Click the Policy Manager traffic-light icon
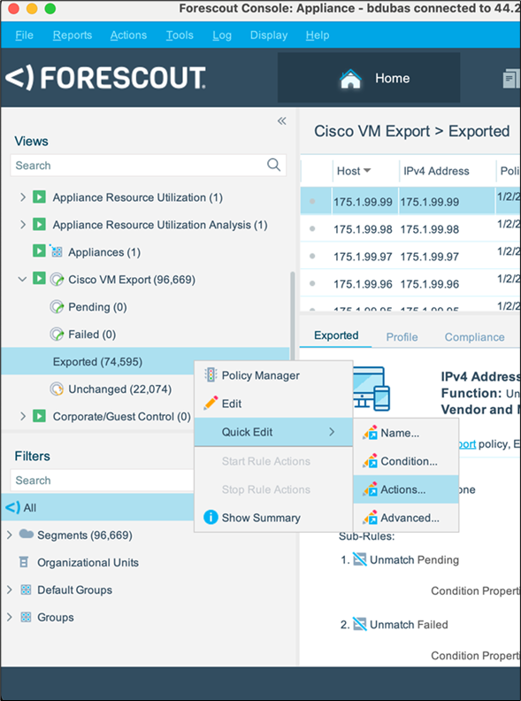Image resolution: width=521 pixels, height=701 pixels. click(211, 375)
